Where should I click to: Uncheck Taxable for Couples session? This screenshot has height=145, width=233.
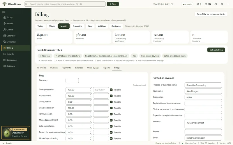(111, 108)
